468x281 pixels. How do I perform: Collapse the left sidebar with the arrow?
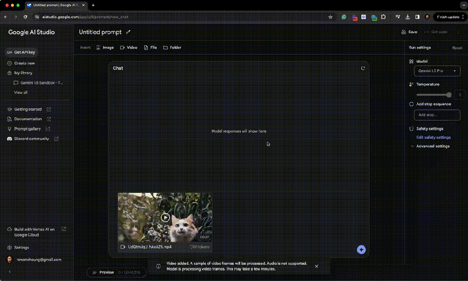pos(10,272)
